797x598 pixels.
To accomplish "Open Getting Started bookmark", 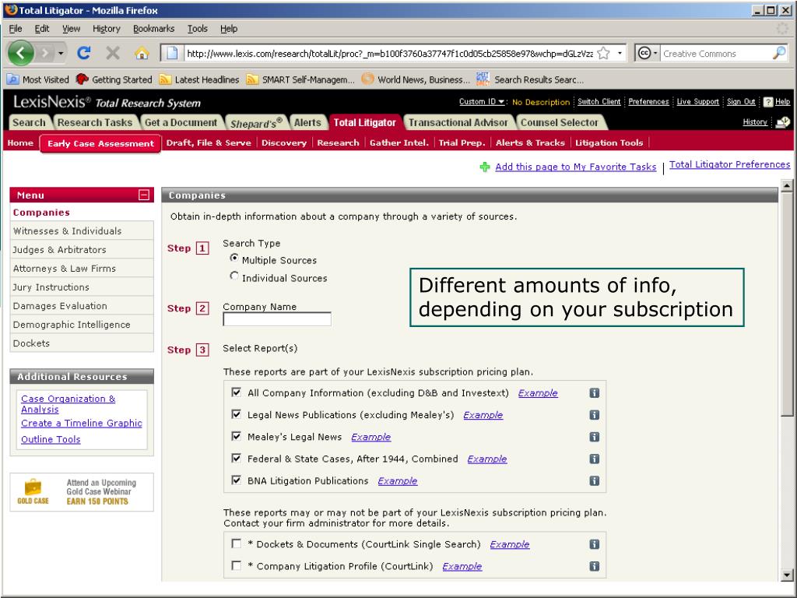I will [x=114, y=79].
